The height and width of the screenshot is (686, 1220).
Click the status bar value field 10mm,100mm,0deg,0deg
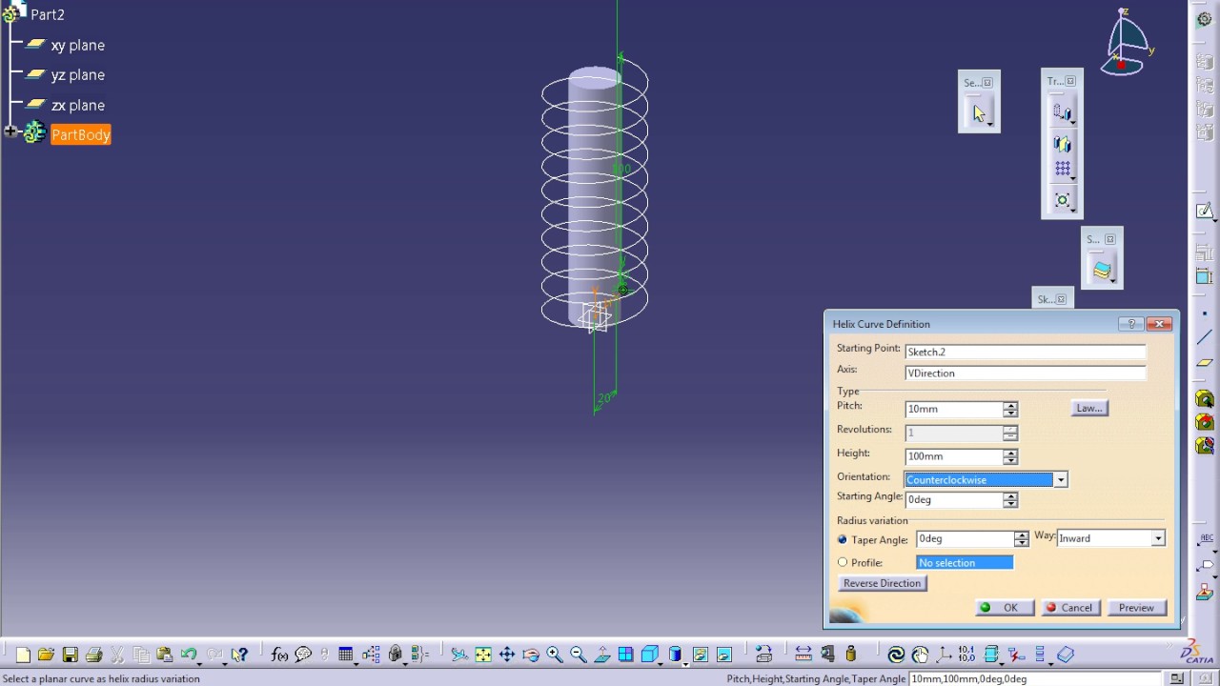tap(1035, 678)
